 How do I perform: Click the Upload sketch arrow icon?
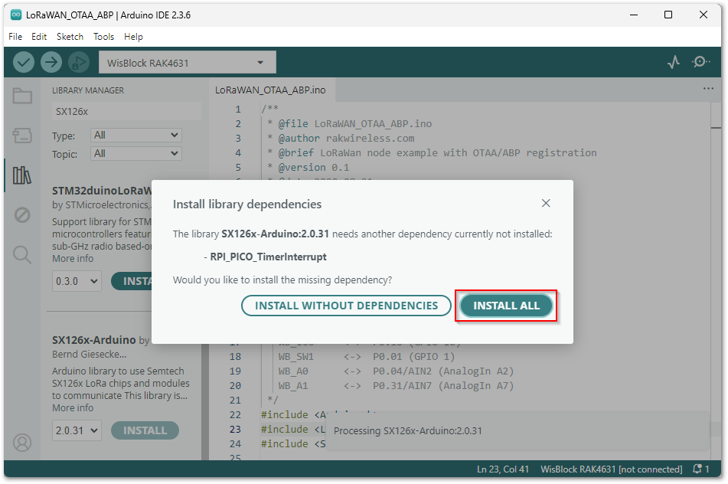point(51,62)
